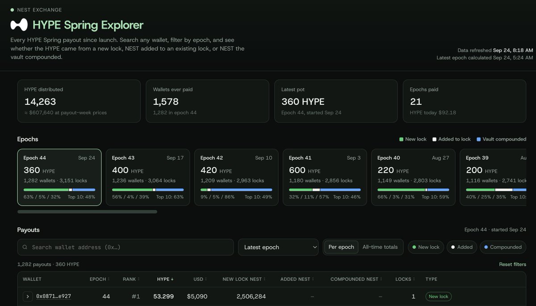Click the Epoch 43 distribution progress bar
This screenshot has width=536, height=306.
[148, 190]
